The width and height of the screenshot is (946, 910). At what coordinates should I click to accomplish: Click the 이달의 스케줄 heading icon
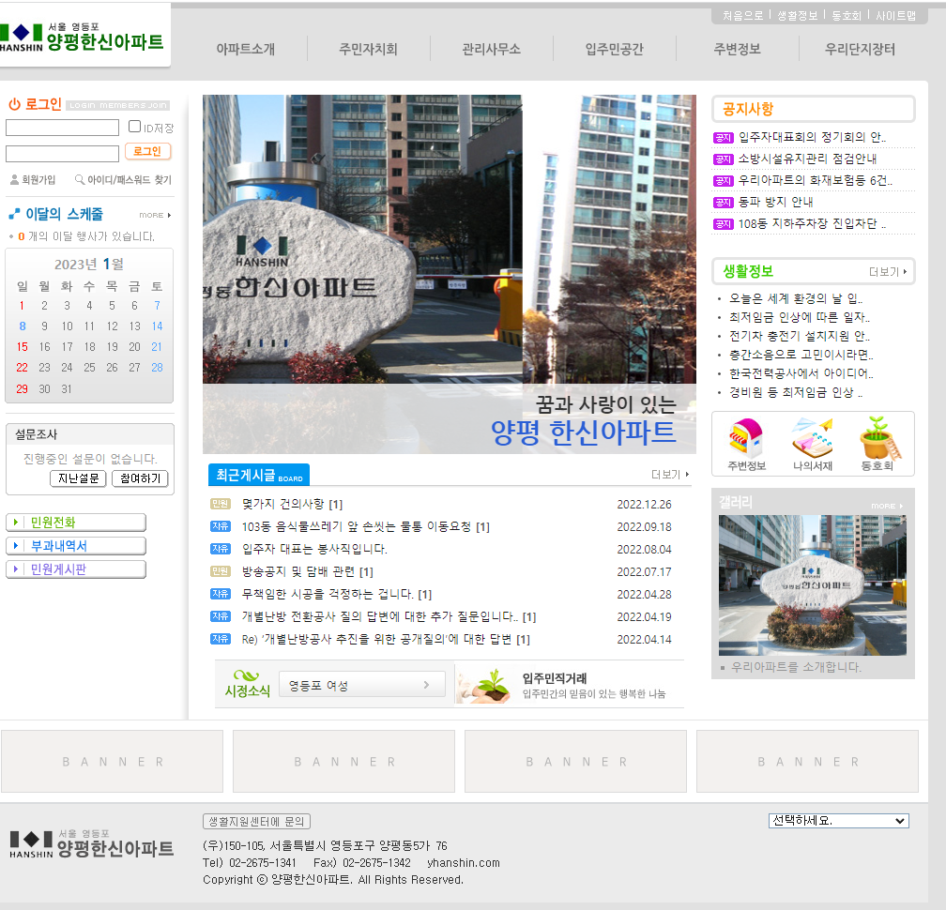[14, 214]
